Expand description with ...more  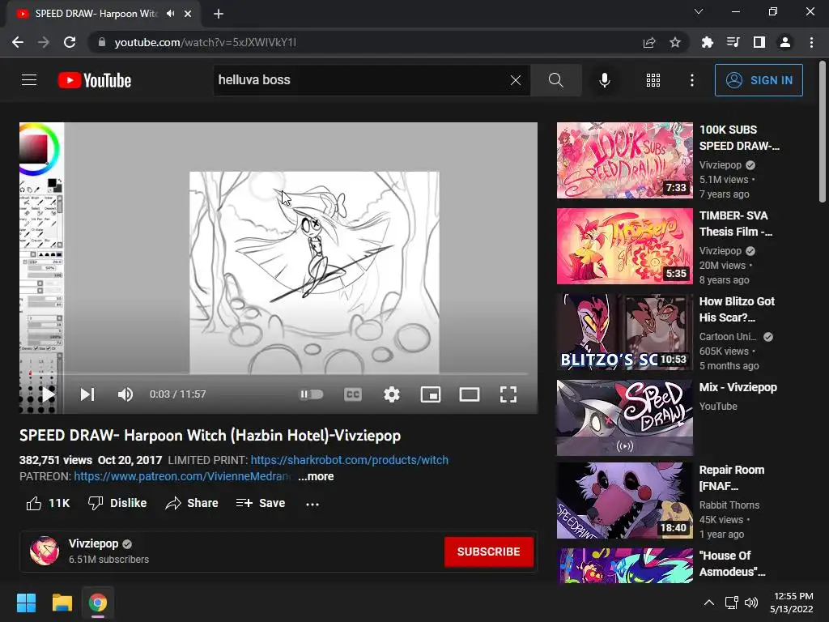point(316,476)
